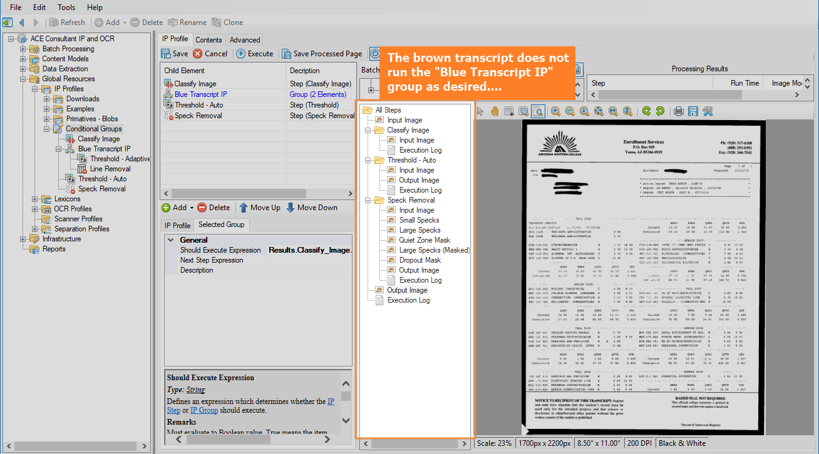Click Save Processed Page
This screenshot has width=819, height=454.
point(322,54)
